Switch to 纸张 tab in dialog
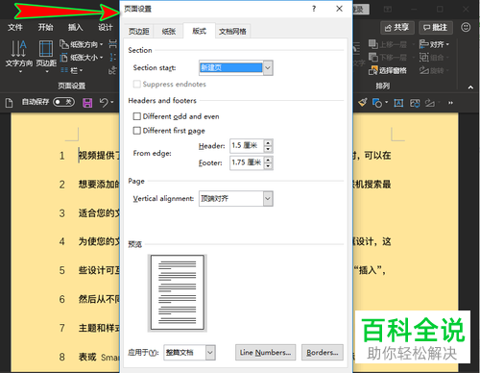 (168, 31)
